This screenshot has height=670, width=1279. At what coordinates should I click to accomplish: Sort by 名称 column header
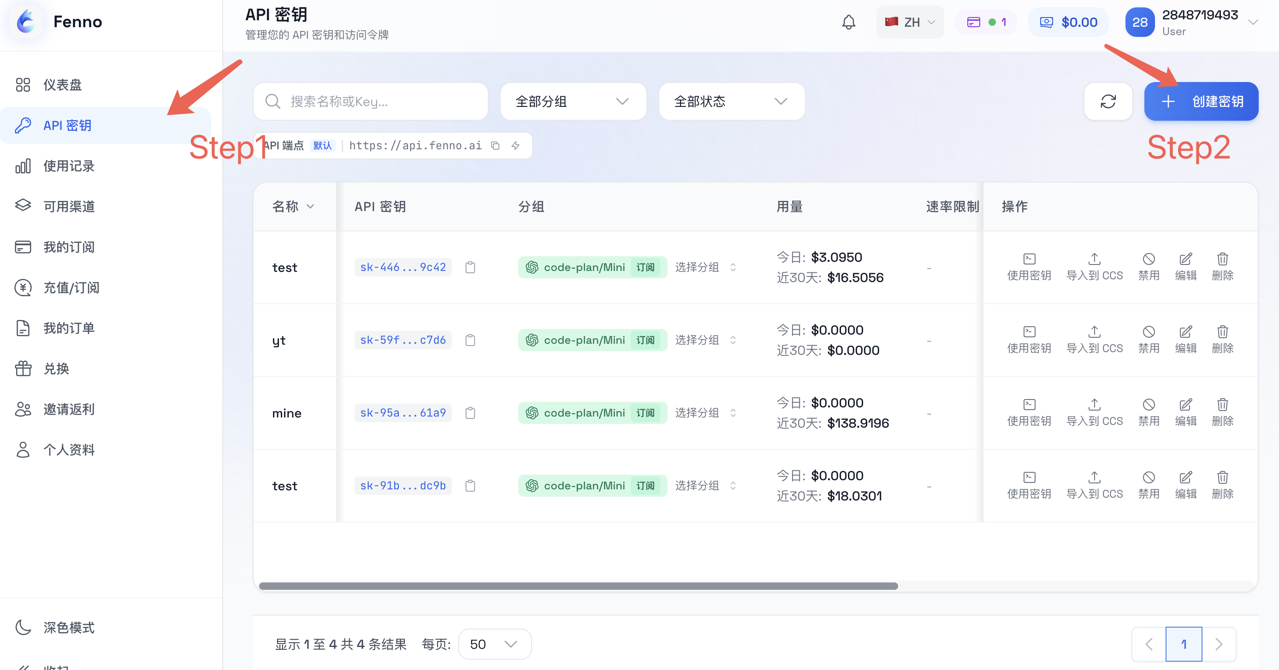[293, 206]
